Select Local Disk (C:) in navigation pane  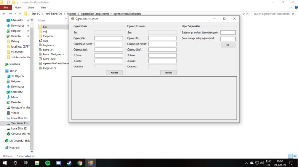tap(19, 118)
